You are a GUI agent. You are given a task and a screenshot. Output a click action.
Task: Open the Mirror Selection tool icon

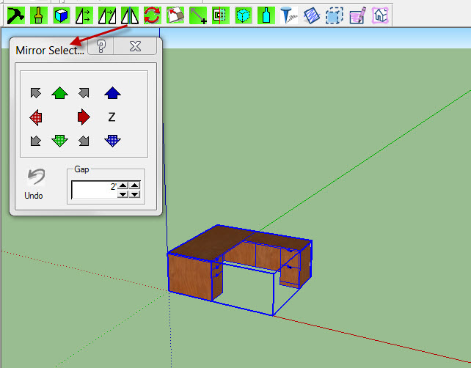[x=130, y=15]
